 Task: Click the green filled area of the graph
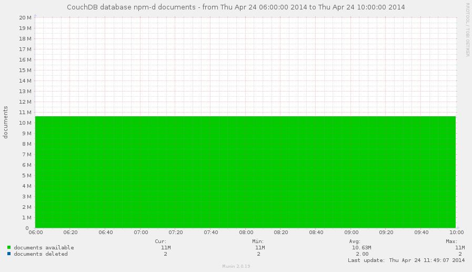pyautogui.click(x=245, y=172)
